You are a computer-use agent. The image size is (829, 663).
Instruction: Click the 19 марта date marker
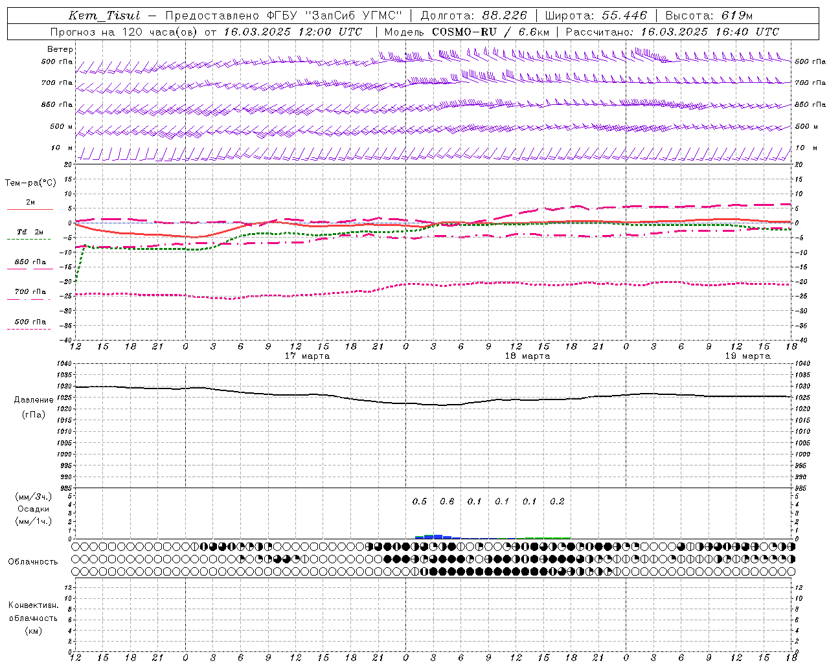coord(747,356)
